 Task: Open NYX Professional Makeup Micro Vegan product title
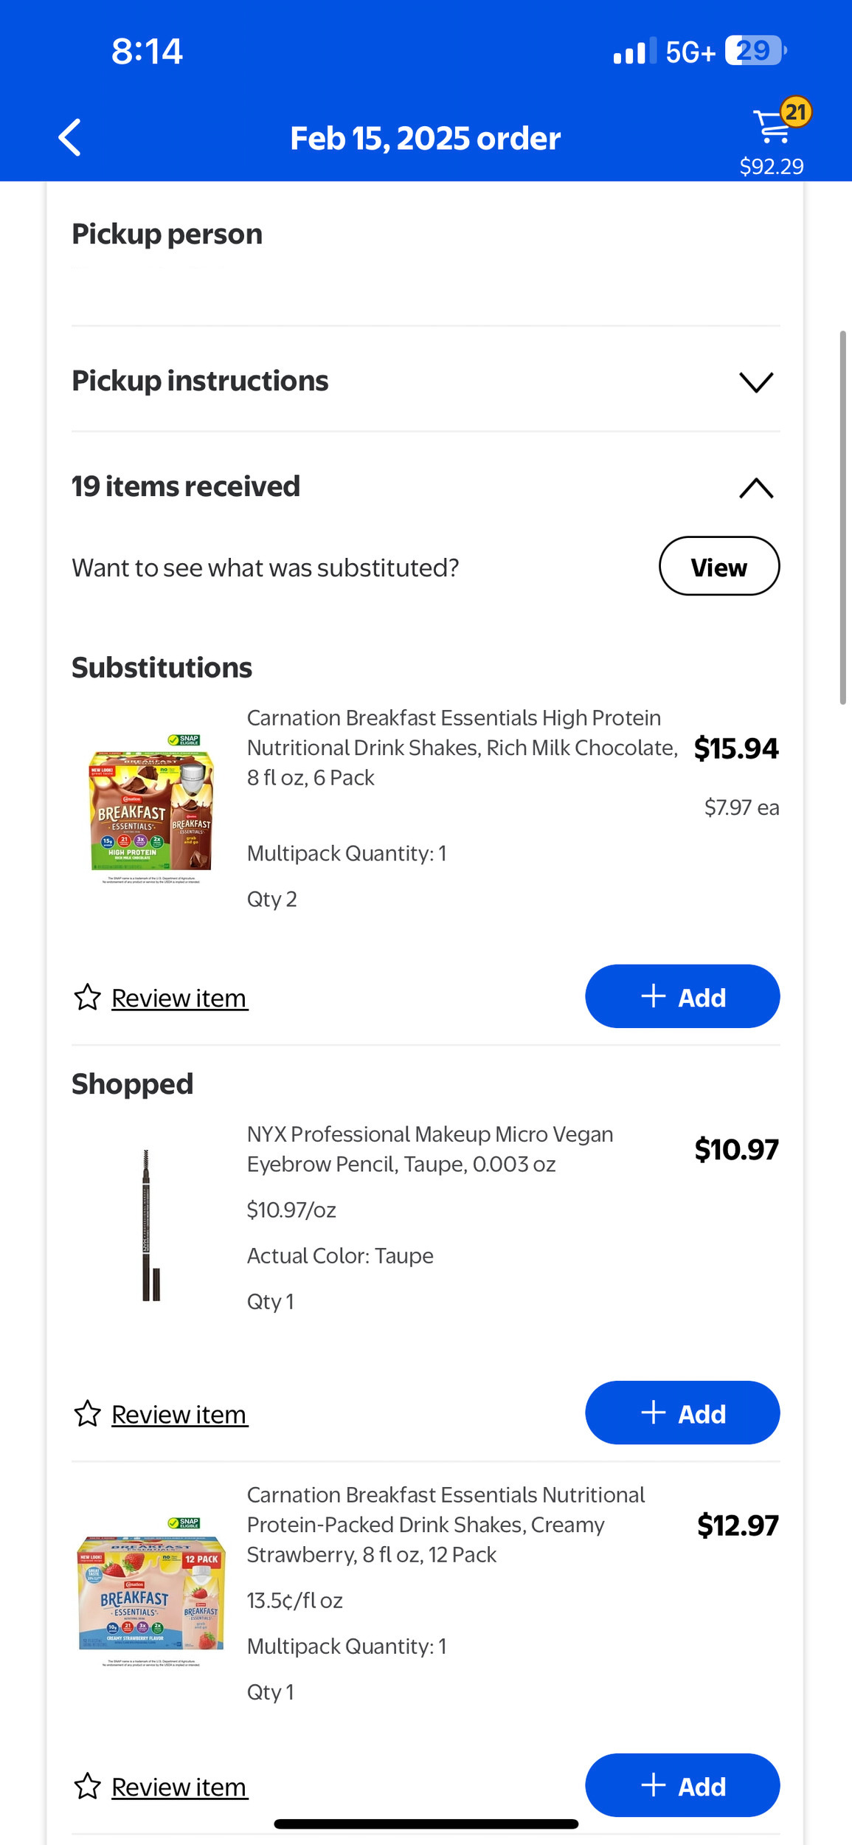click(430, 1149)
